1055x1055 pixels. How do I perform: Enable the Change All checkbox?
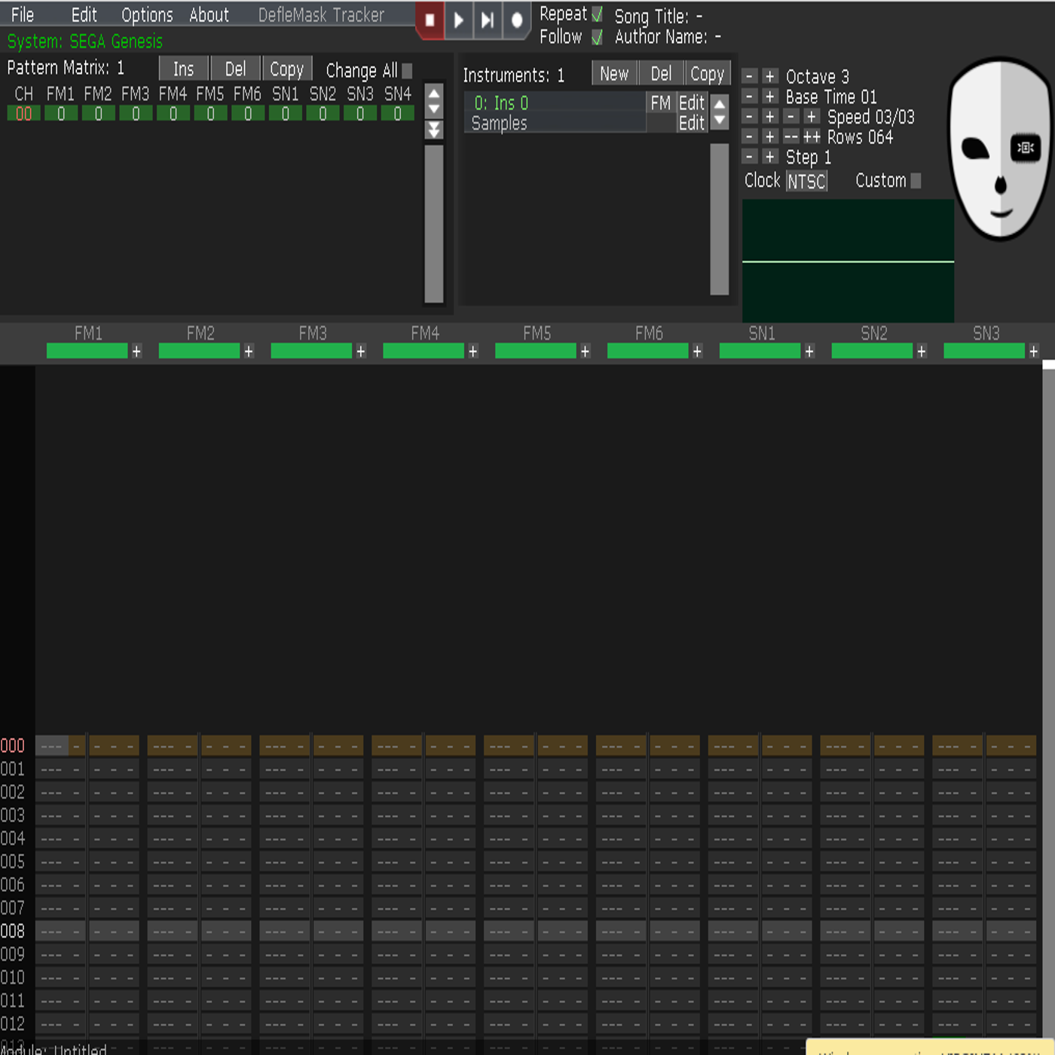click(407, 71)
